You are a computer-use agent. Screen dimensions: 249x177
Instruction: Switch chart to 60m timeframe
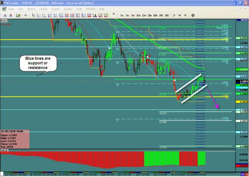155,15
